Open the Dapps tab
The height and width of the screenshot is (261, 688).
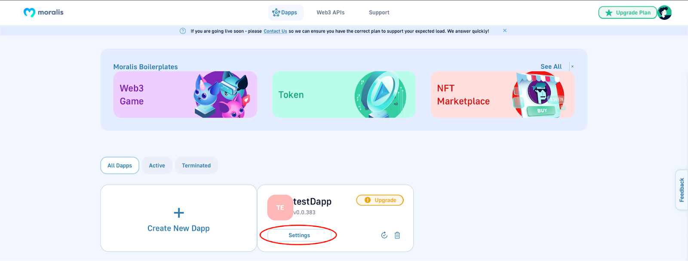pos(286,12)
